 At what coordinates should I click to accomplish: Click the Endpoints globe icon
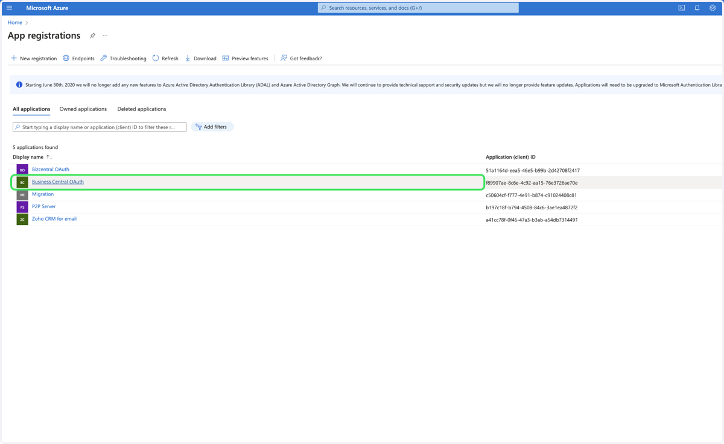coord(66,59)
